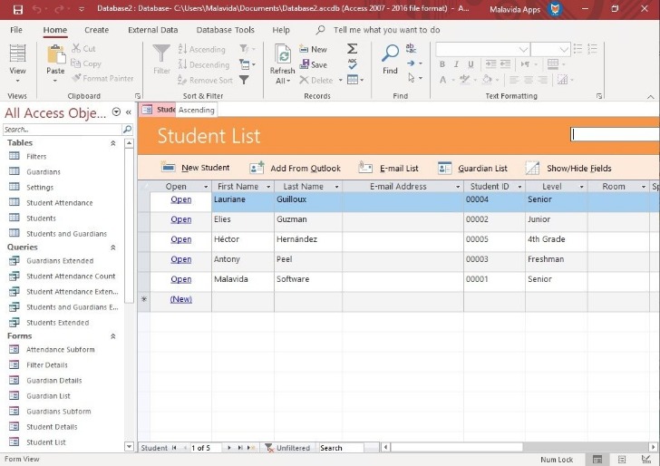
Task: Click the Totals sigma icon in Records
Action: [x=353, y=49]
